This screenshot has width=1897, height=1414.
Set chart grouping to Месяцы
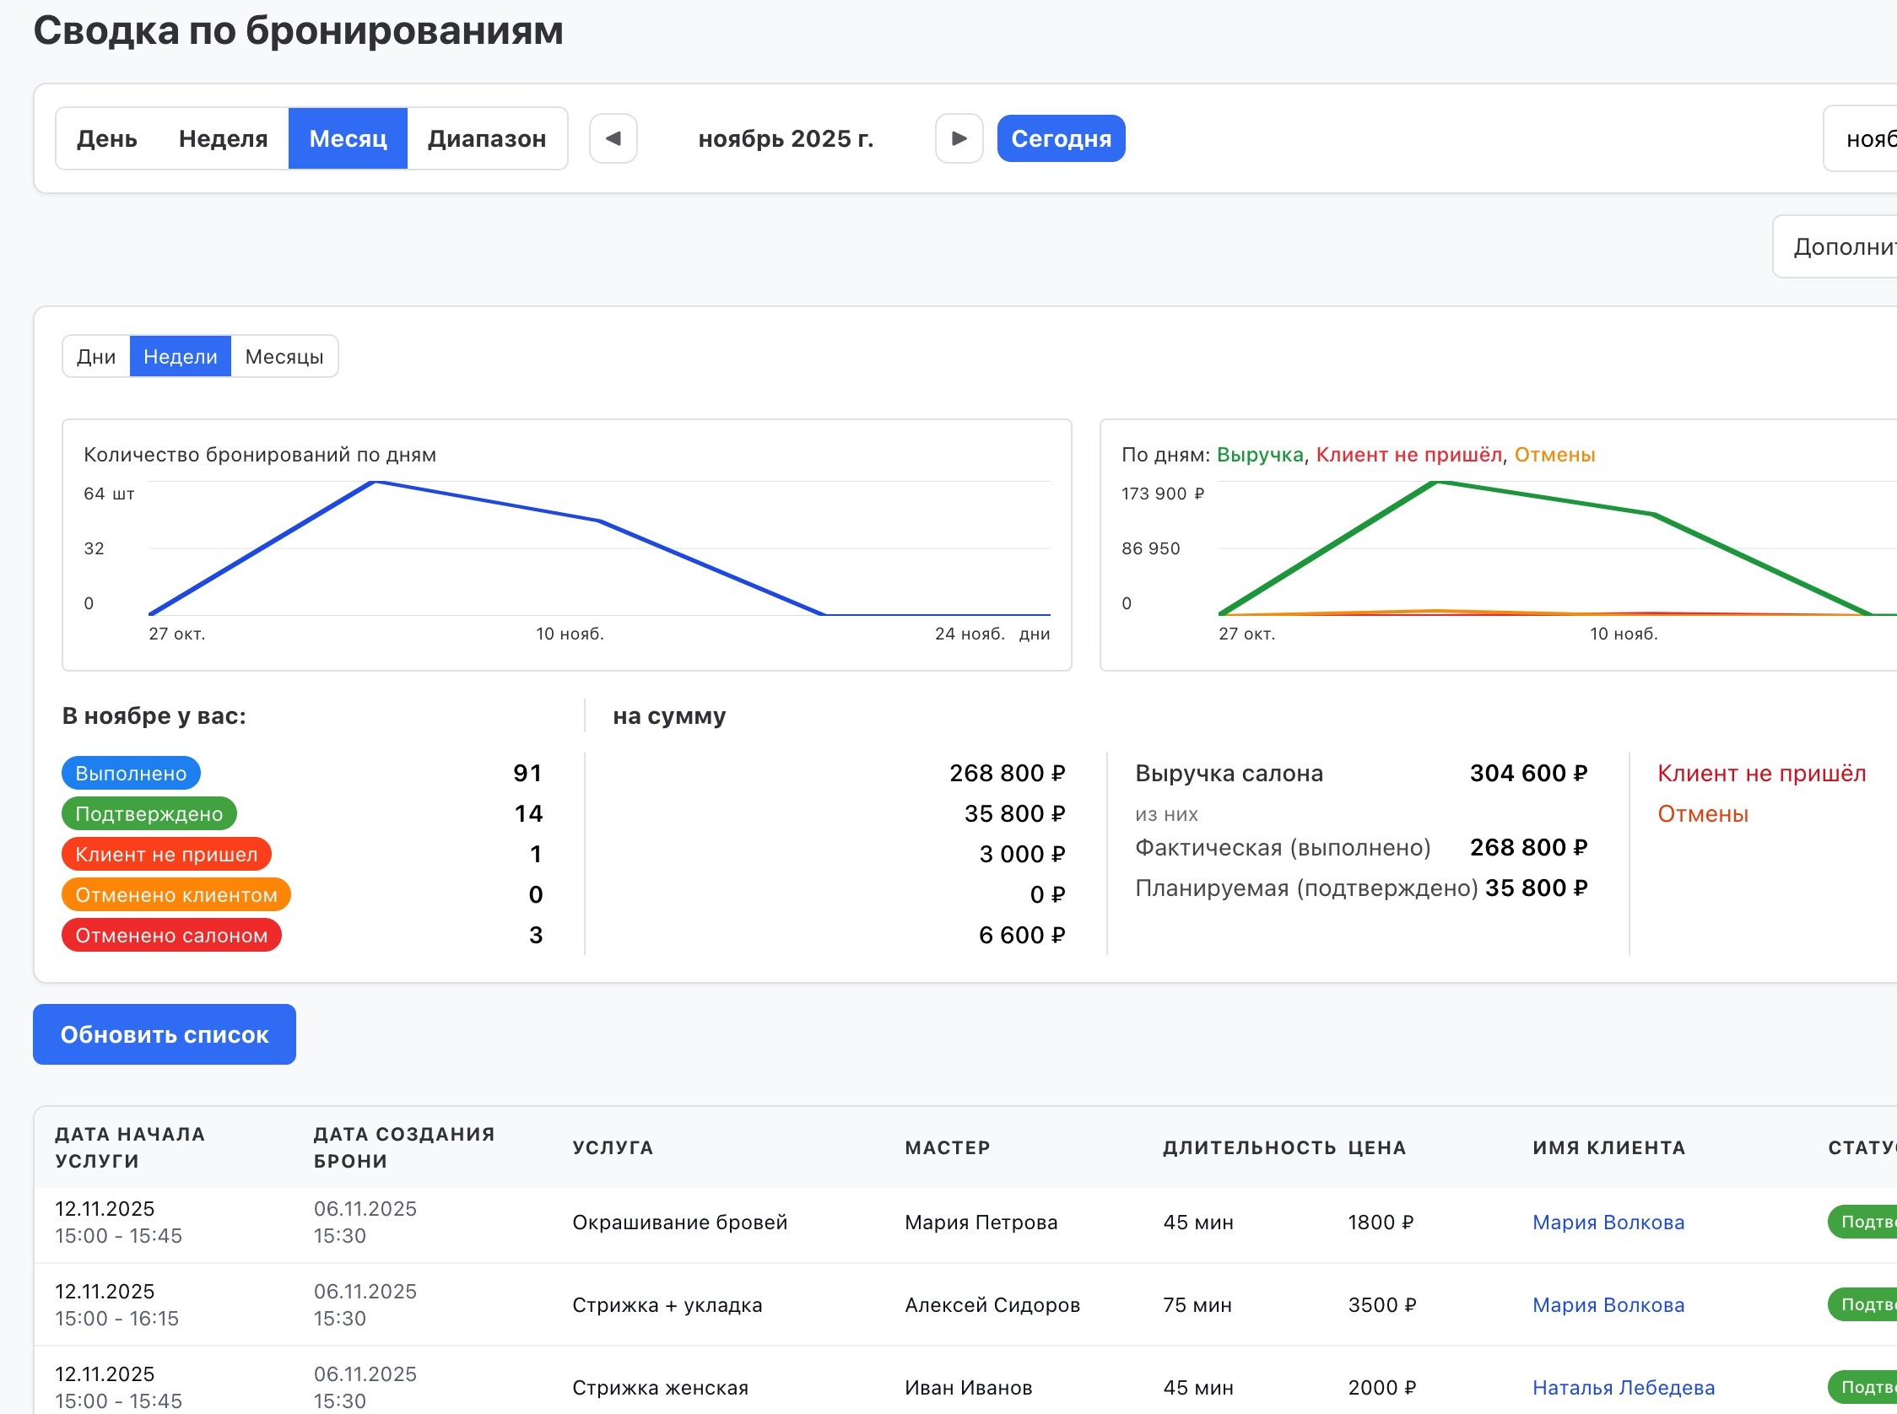tap(284, 356)
